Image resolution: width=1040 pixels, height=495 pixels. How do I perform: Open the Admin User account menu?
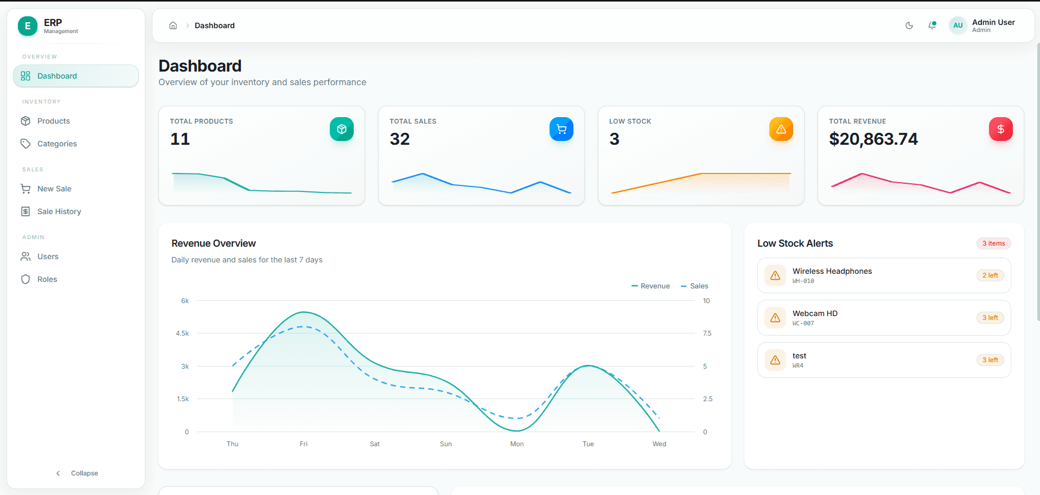click(982, 25)
